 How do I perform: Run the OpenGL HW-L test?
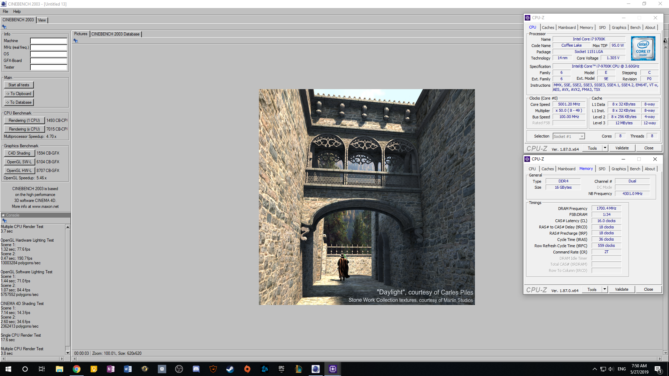(x=19, y=171)
